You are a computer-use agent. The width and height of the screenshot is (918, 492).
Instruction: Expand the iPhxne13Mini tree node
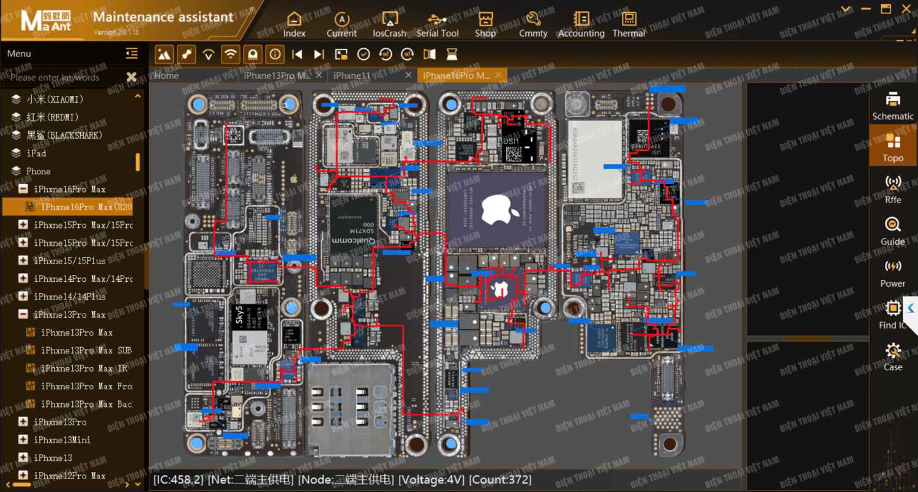tap(23, 440)
